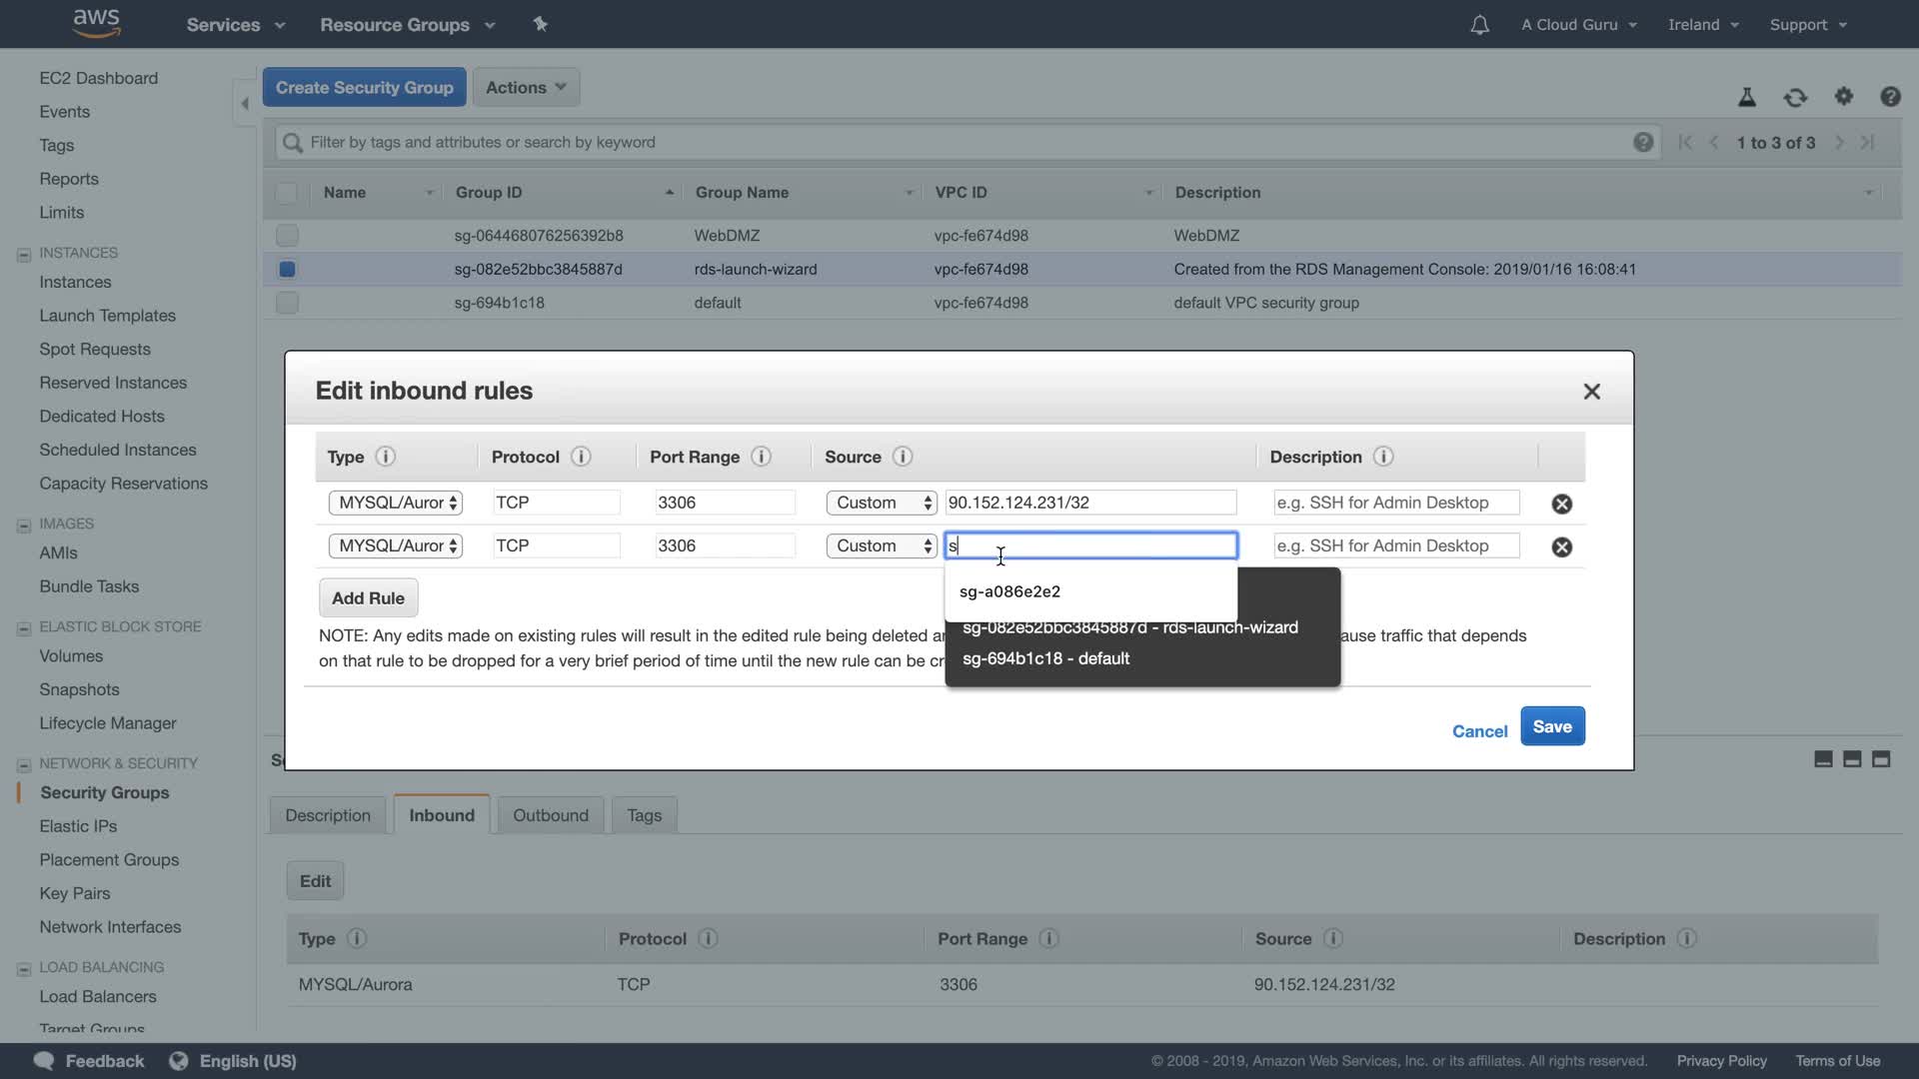Click the Add Rule button
1919x1079 pixels.
pyautogui.click(x=368, y=598)
